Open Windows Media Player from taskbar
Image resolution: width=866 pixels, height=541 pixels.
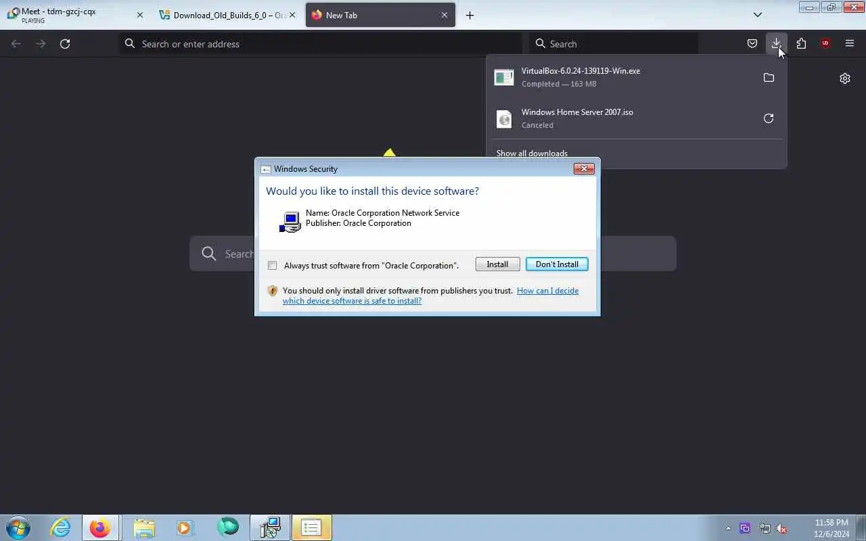[x=185, y=527]
